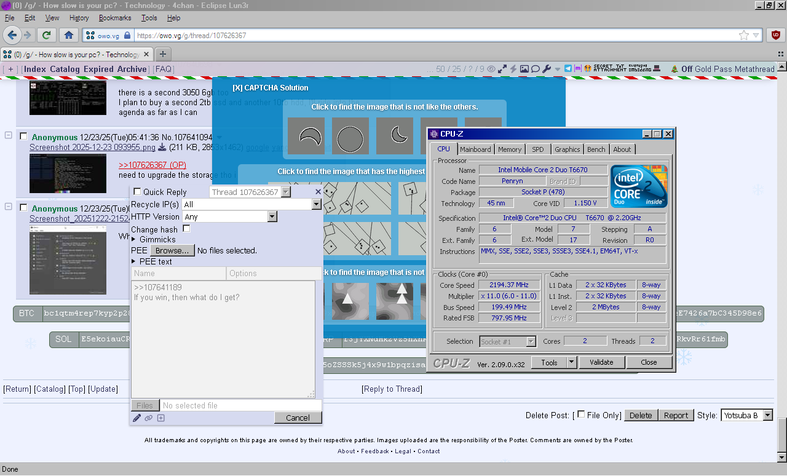Open settings with the wrench icon
The image size is (787, 476).
547,69
